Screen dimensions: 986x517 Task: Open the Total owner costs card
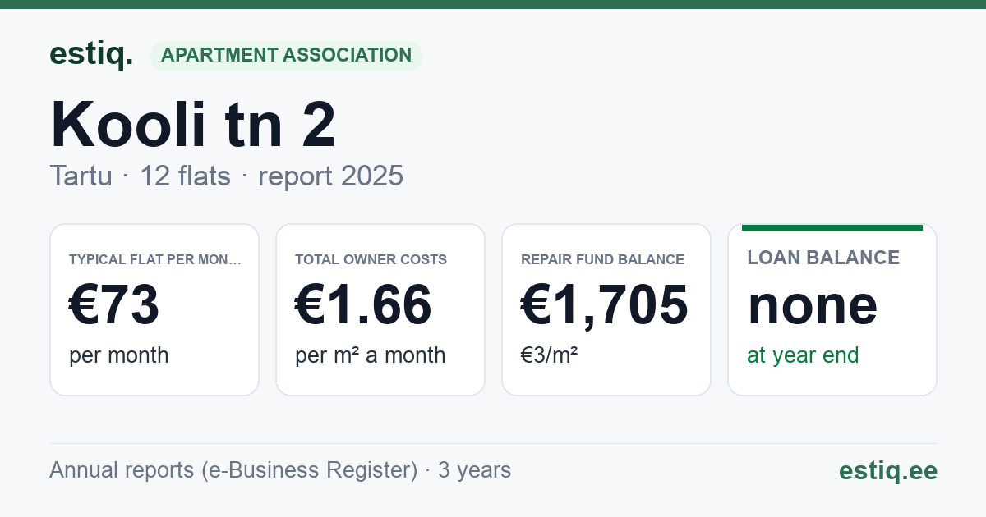(380, 309)
